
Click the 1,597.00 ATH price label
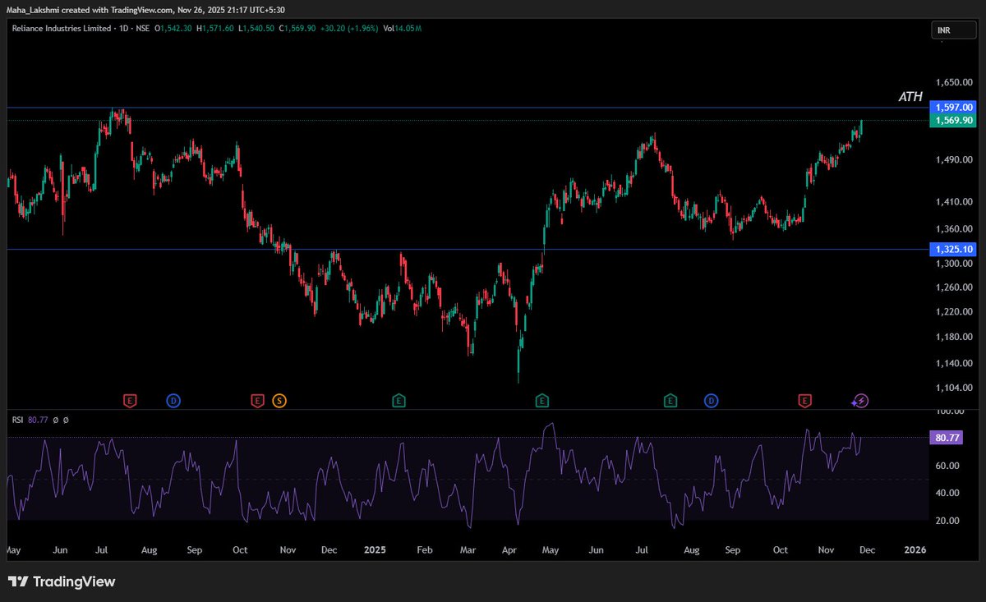(x=952, y=108)
